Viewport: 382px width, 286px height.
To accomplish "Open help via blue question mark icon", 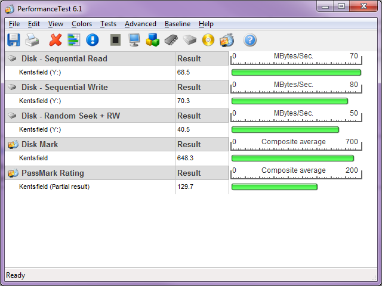I will pos(250,40).
